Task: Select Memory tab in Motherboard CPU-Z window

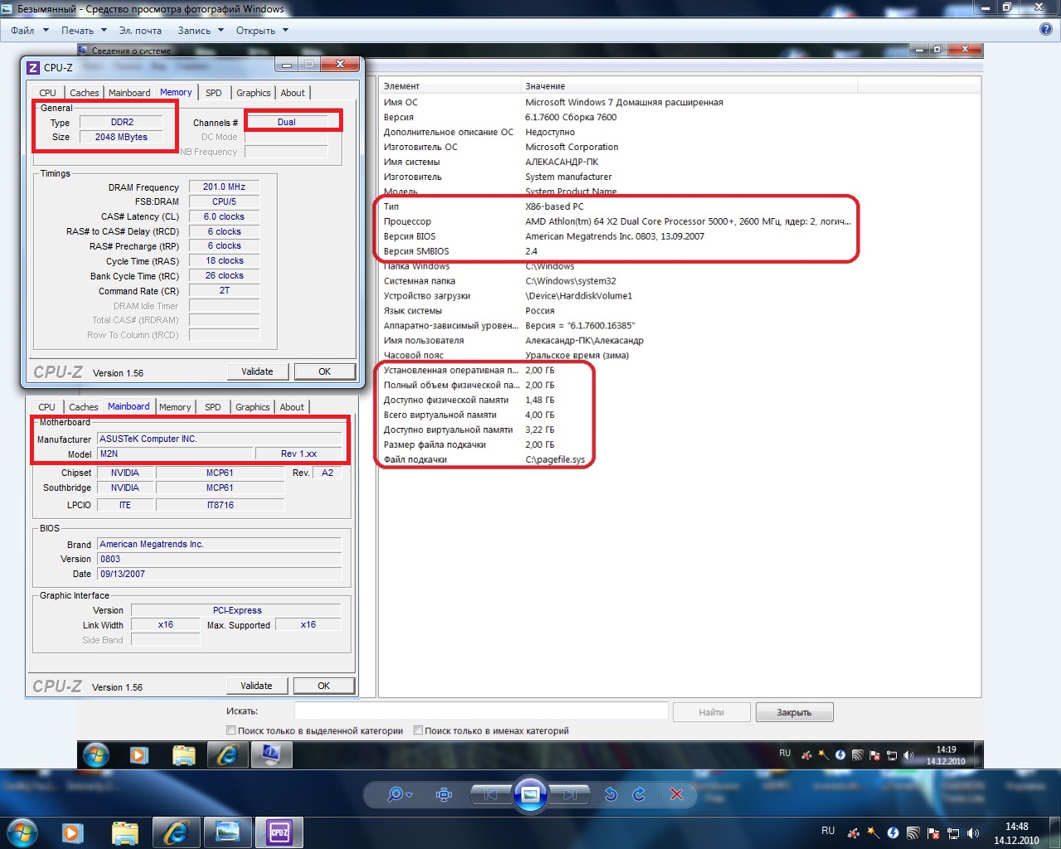Action: point(175,407)
